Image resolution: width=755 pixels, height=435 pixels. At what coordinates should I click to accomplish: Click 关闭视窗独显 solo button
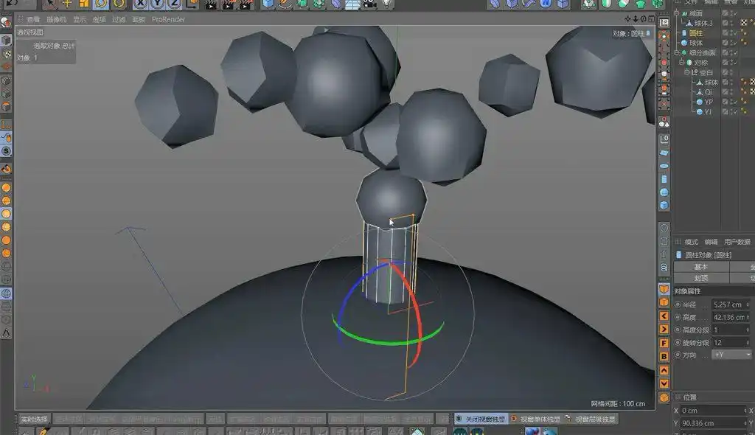(x=481, y=419)
